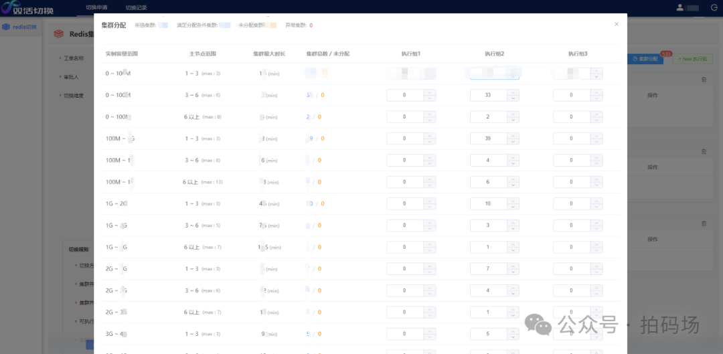Switch to the 切换记录 tab
The height and width of the screenshot is (354, 723).
click(x=136, y=7)
